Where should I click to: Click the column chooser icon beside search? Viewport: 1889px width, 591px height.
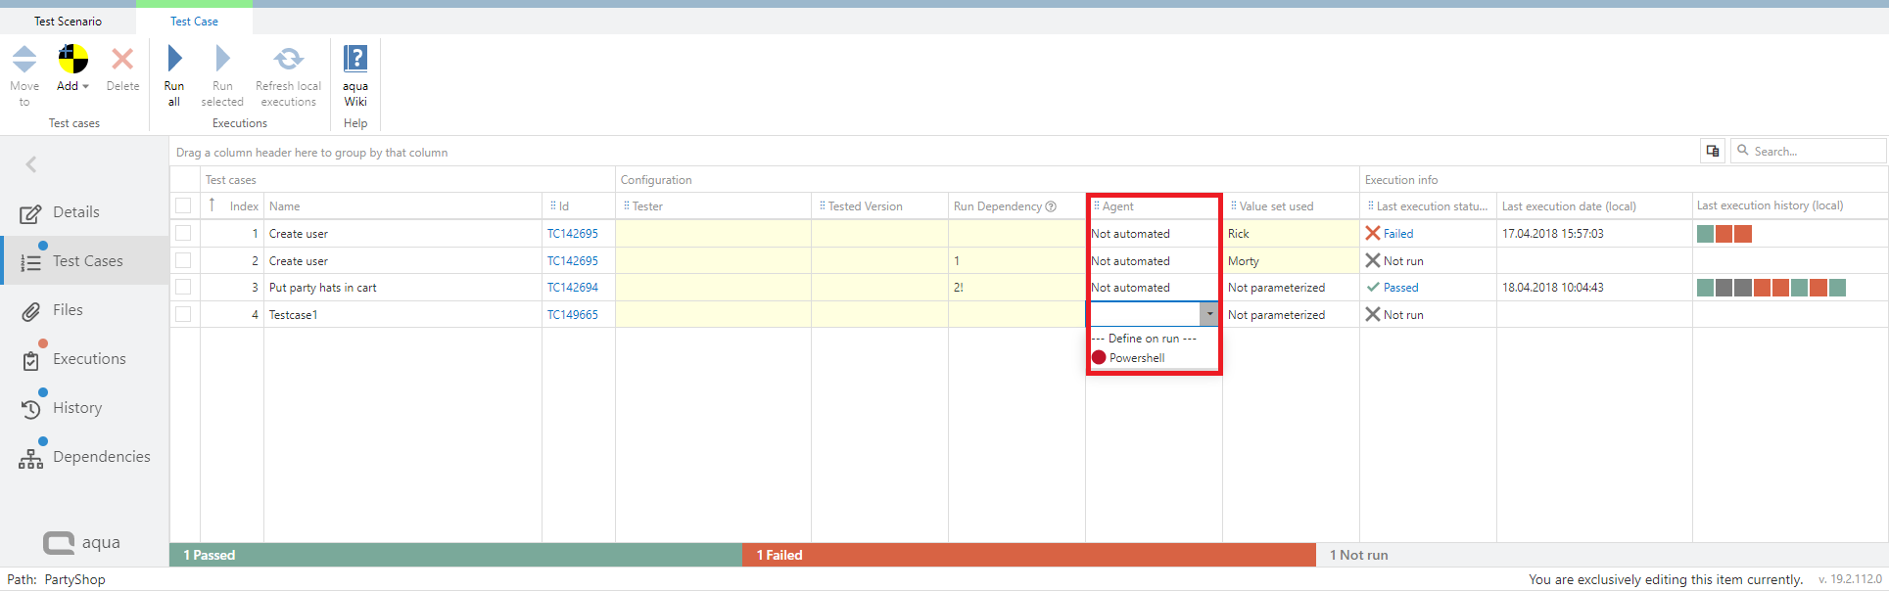click(1713, 151)
